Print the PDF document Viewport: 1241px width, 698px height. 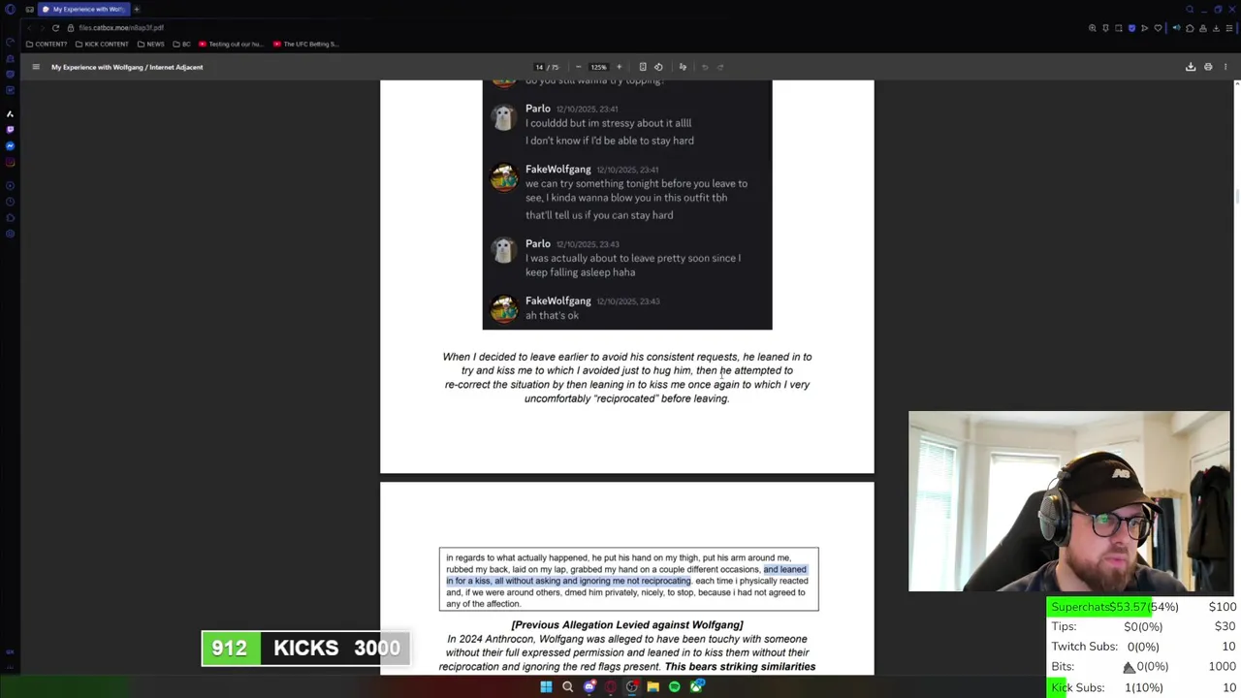(x=1208, y=67)
